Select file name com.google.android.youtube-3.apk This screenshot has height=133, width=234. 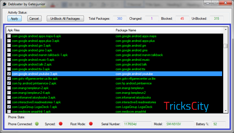pos(35,74)
